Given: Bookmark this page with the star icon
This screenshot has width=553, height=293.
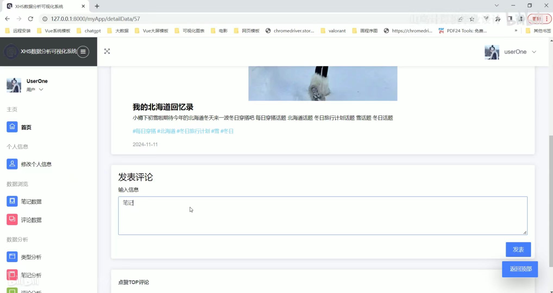Looking at the screenshot, I should [472, 19].
